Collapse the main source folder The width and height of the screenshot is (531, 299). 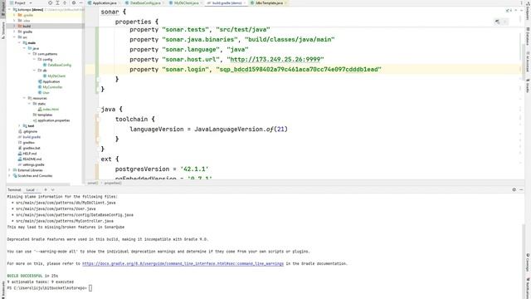point(19,42)
